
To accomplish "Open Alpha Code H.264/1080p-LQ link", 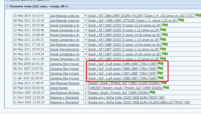I will pos(139,102).
